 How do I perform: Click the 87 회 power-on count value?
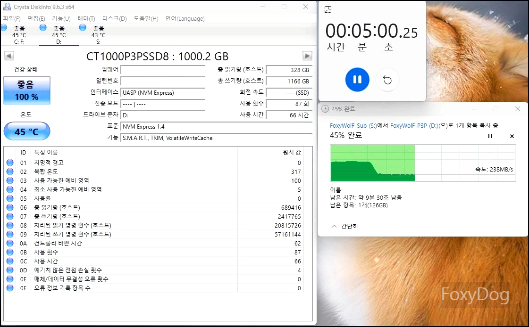tap(289, 104)
